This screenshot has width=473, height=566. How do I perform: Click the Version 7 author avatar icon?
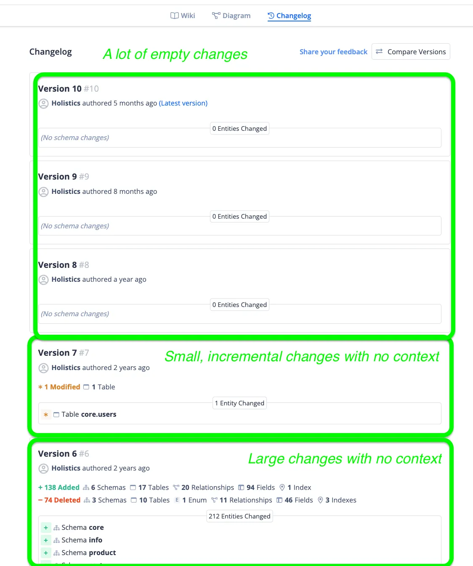pyautogui.click(x=44, y=368)
